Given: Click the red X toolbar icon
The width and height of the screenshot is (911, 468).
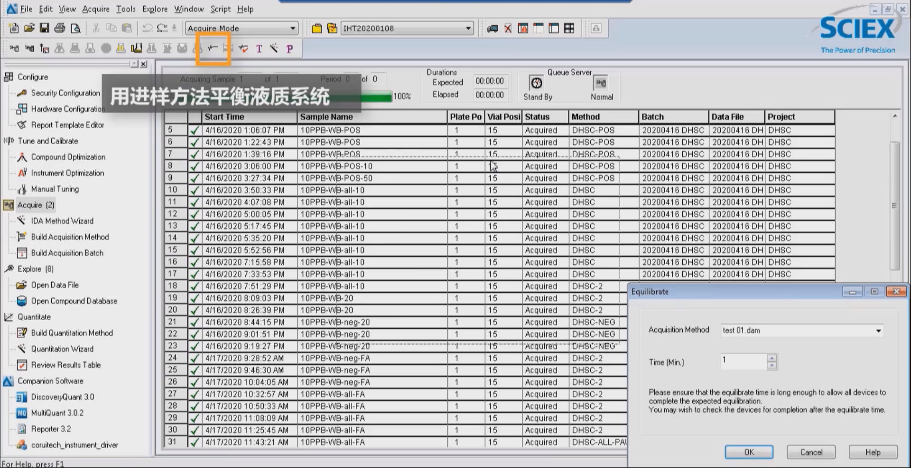Looking at the screenshot, I should coord(508,28).
